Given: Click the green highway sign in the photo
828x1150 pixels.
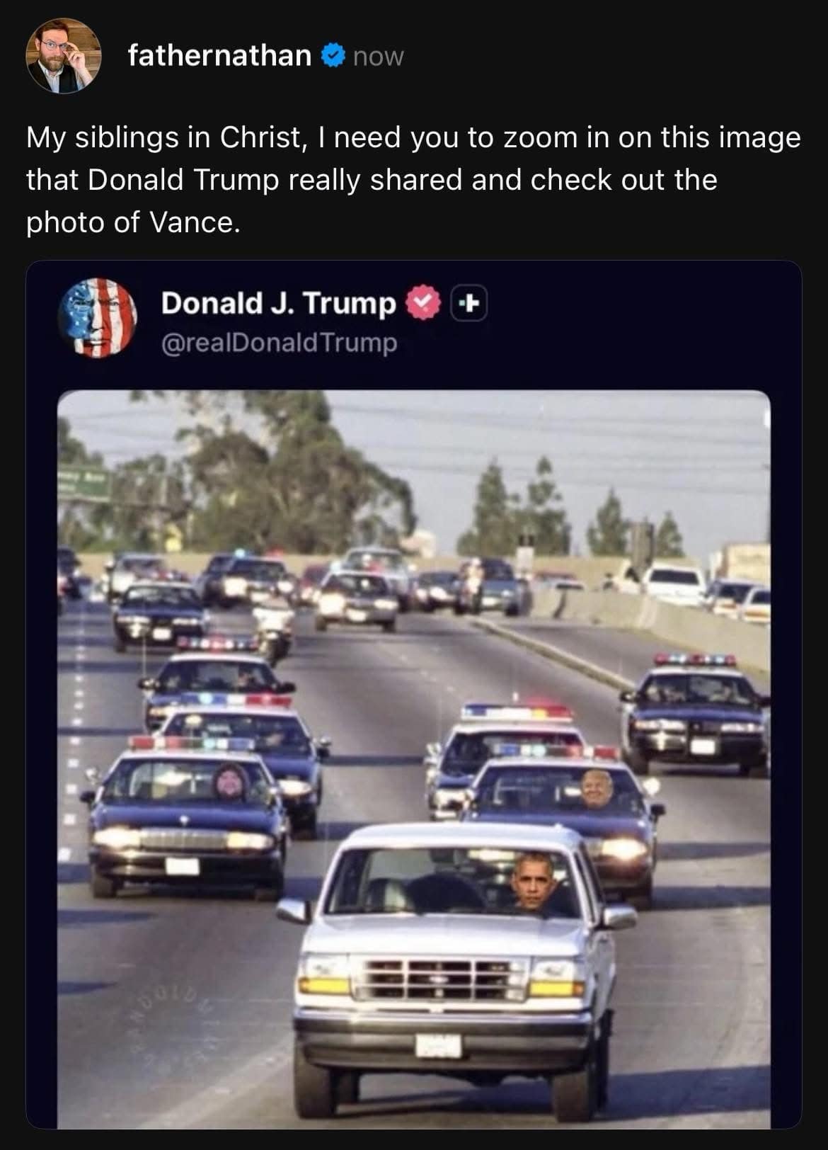Looking at the screenshot, I should (84, 484).
